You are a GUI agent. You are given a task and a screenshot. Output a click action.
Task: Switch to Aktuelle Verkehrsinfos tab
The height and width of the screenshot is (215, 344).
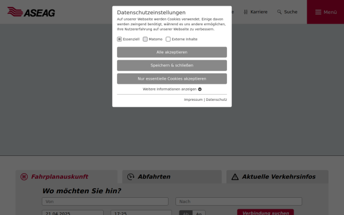click(x=277, y=177)
